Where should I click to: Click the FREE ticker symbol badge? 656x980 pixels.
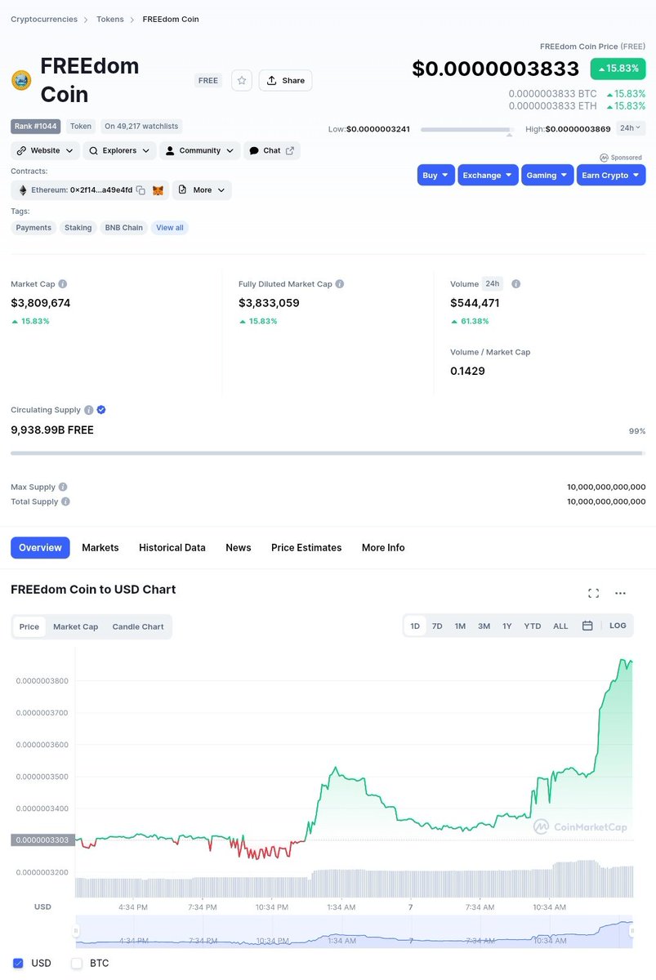208,81
